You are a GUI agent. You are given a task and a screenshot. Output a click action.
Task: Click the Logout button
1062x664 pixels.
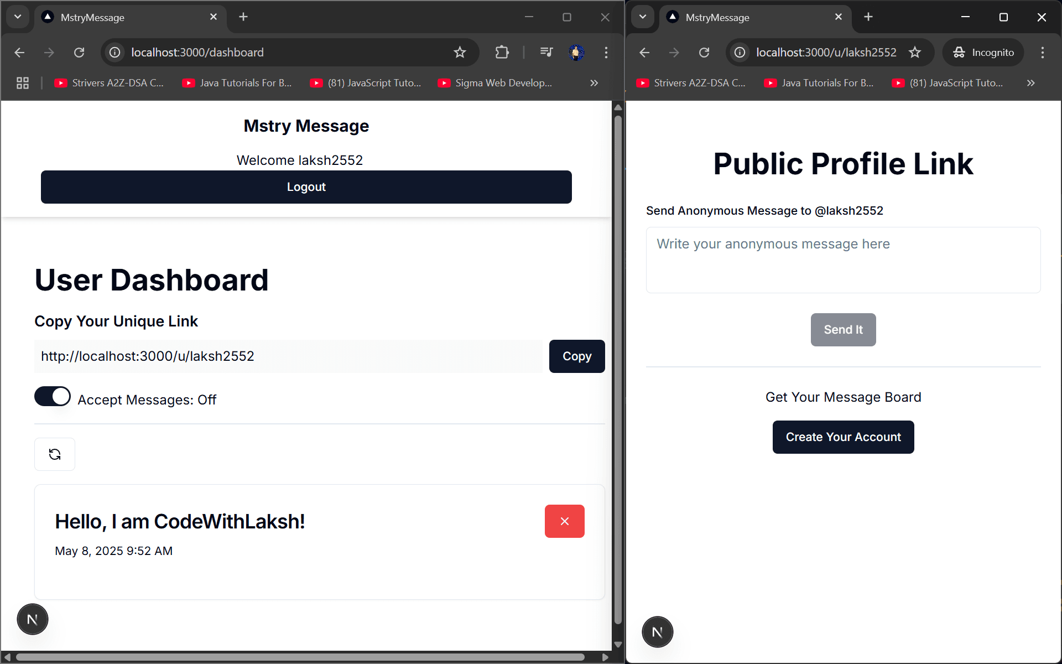tap(306, 187)
